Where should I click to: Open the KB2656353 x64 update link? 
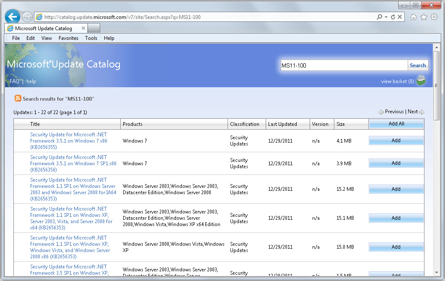pyautogui.click(x=71, y=218)
